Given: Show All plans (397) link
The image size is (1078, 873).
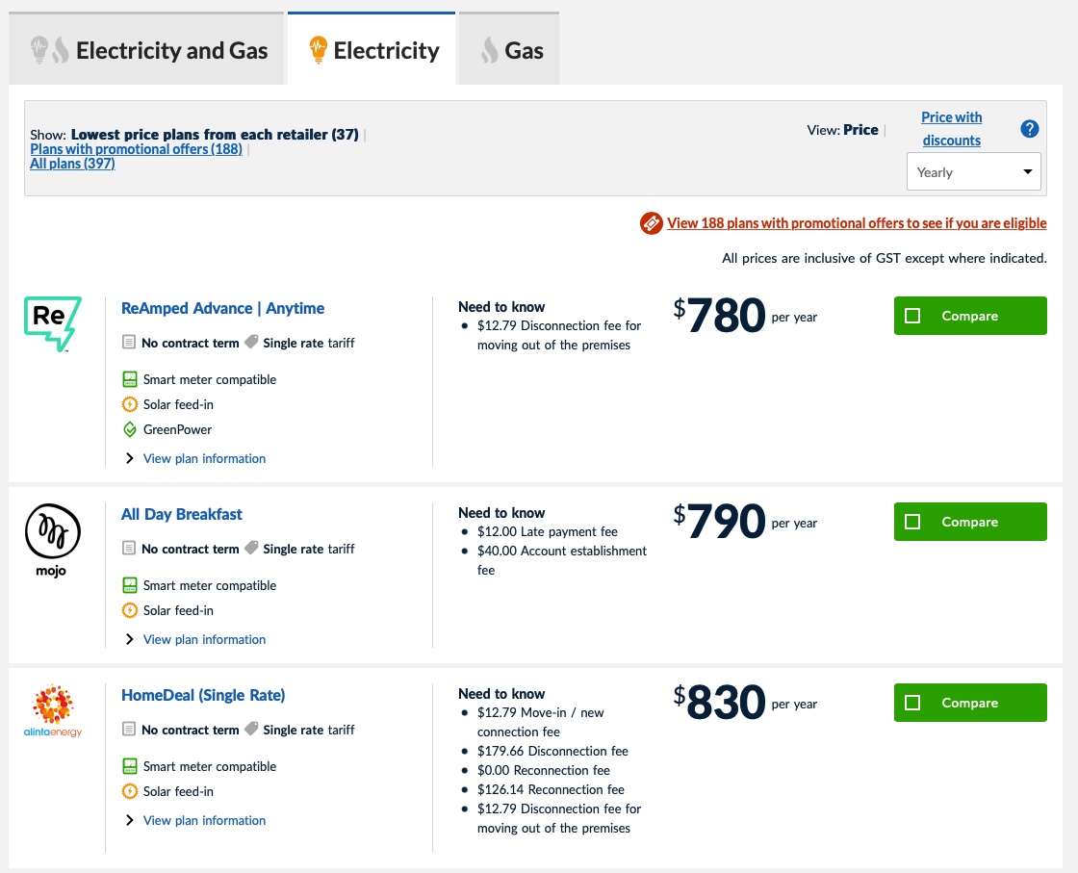Looking at the screenshot, I should tap(72, 164).
